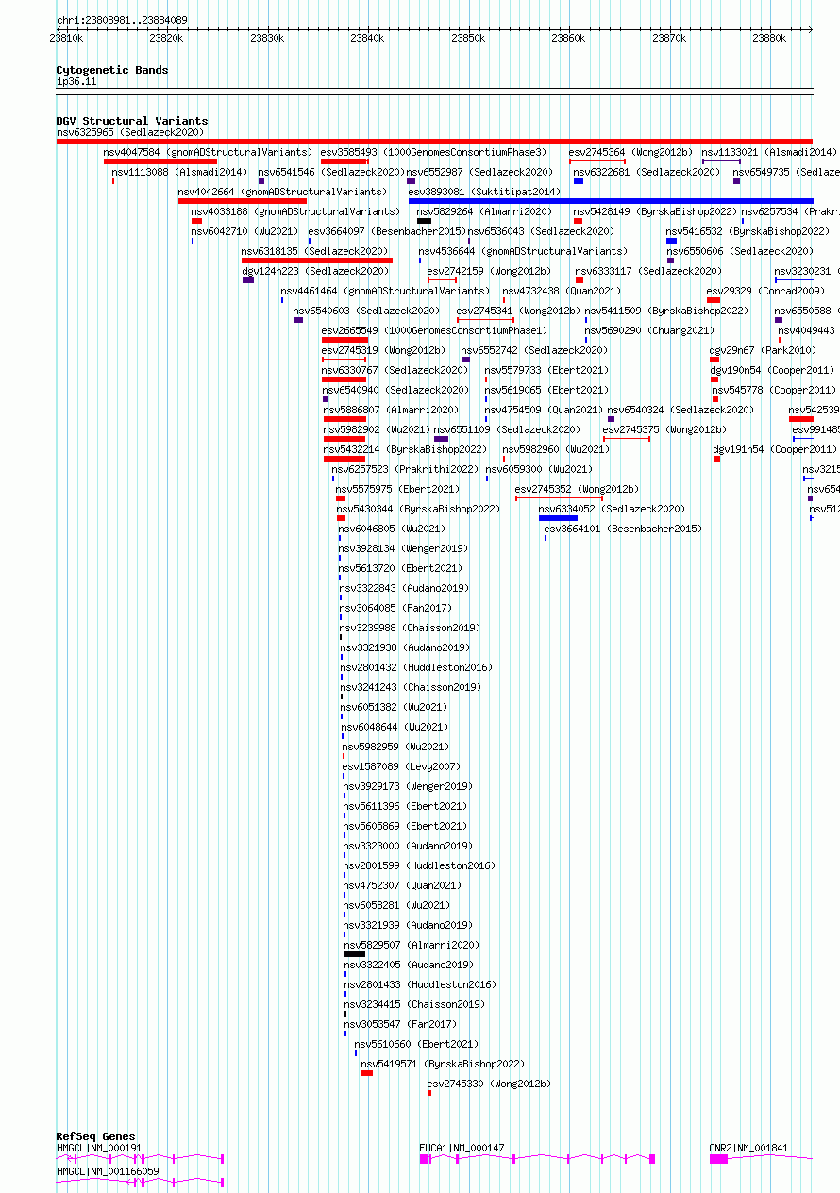Viewport: 840px width, 1193px height.
Task: Open the nsv5829264 (Almarri2020) label
Action: 484,211
